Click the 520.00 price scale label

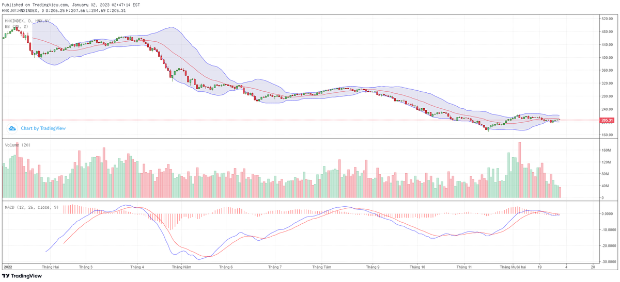(607, 19)
